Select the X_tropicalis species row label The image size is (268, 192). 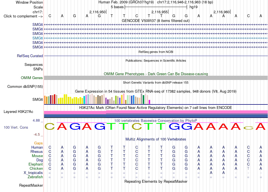33,173
